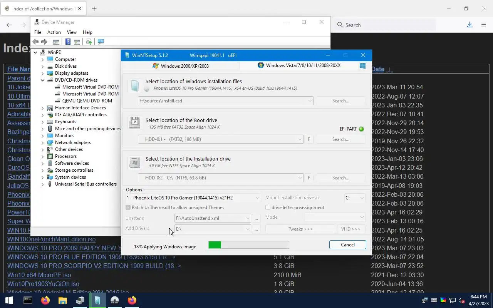Open the Windows Start button
The image size is (493, 308).
[9, 300]
